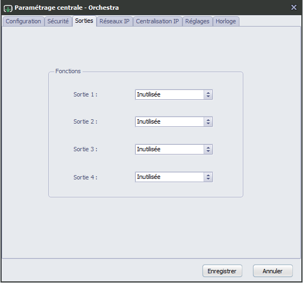Expand the Sortie 4 dropdown arrow
This screenshot has width=303, height=283.
tap(208, 177)
